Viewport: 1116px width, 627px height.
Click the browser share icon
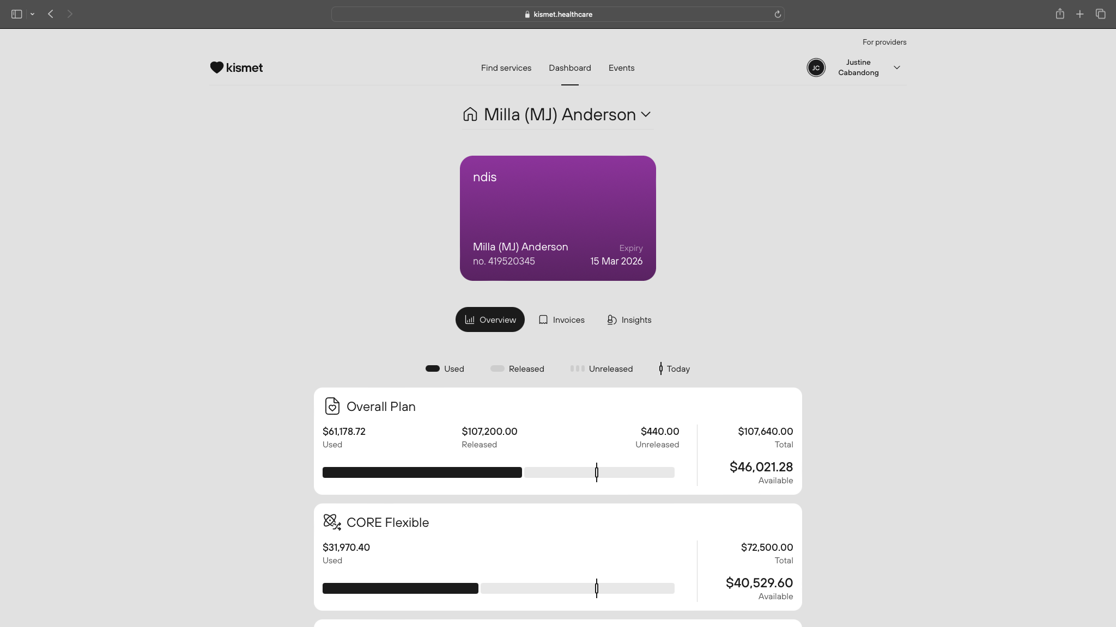[1059, 14]
